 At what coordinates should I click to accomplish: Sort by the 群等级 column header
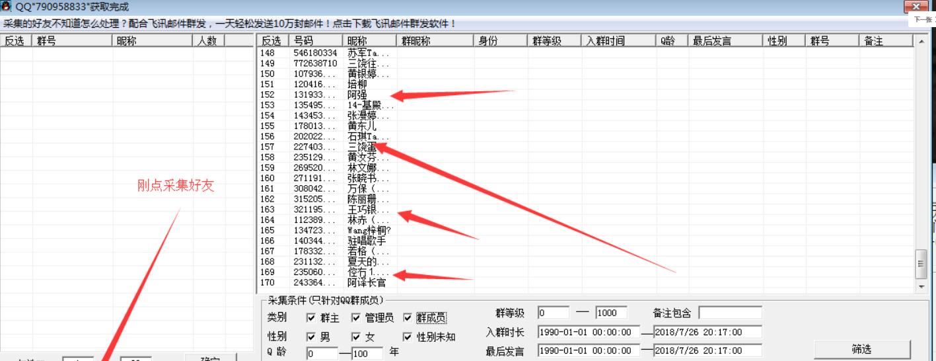(556, 41)
